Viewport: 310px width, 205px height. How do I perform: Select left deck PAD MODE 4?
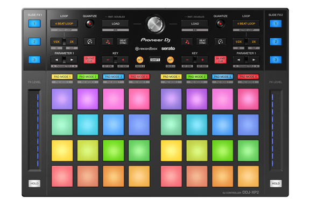click(x=139, y=77)
